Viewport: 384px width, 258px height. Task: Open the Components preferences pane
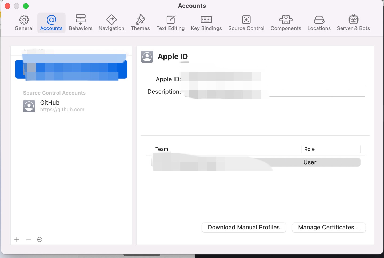point(286,23)
